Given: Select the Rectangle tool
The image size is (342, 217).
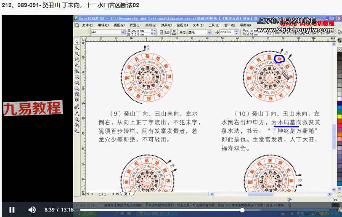Looking at the screenshot, I should 77,77.
